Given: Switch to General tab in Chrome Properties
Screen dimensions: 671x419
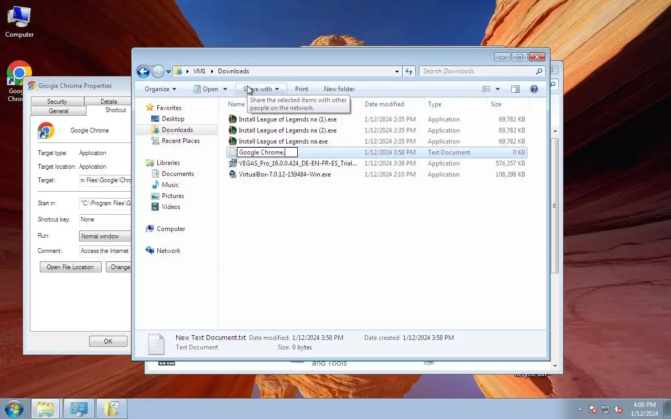Looking at the screenshot, I should [x=59, y=111].
